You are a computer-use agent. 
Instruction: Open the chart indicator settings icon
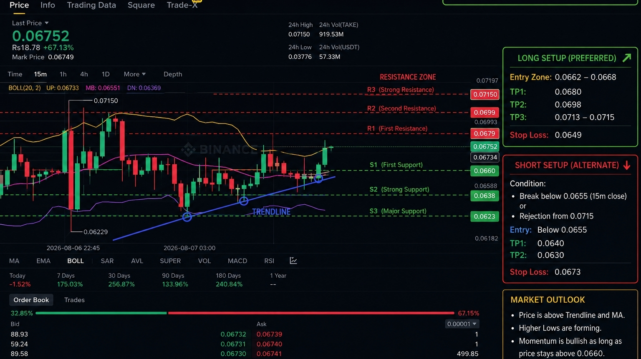[293, 261]
